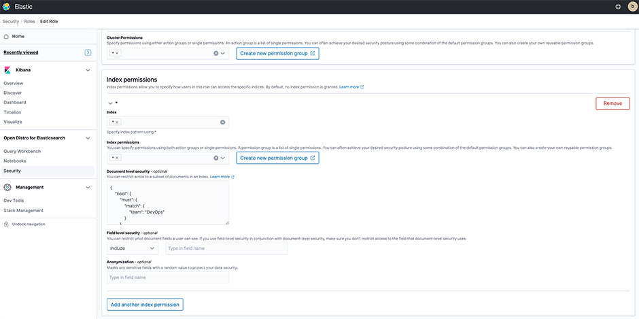639x319 pixels.
Task: Click the Elastic logo icon
Action: (7, 7)
